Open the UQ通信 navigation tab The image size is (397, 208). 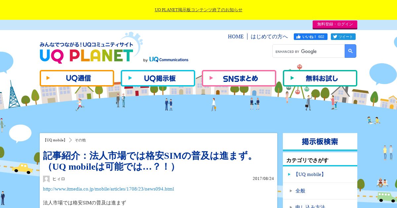(77, 78)
